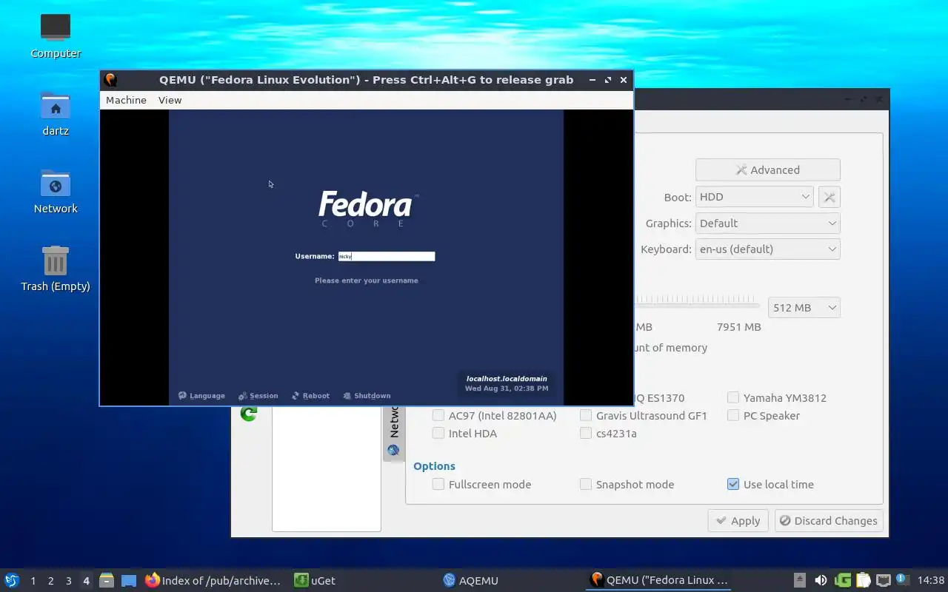The image size is (948, 592).
Task: Click the taskbar clock showing 14:38
Action: coord(930,581)
